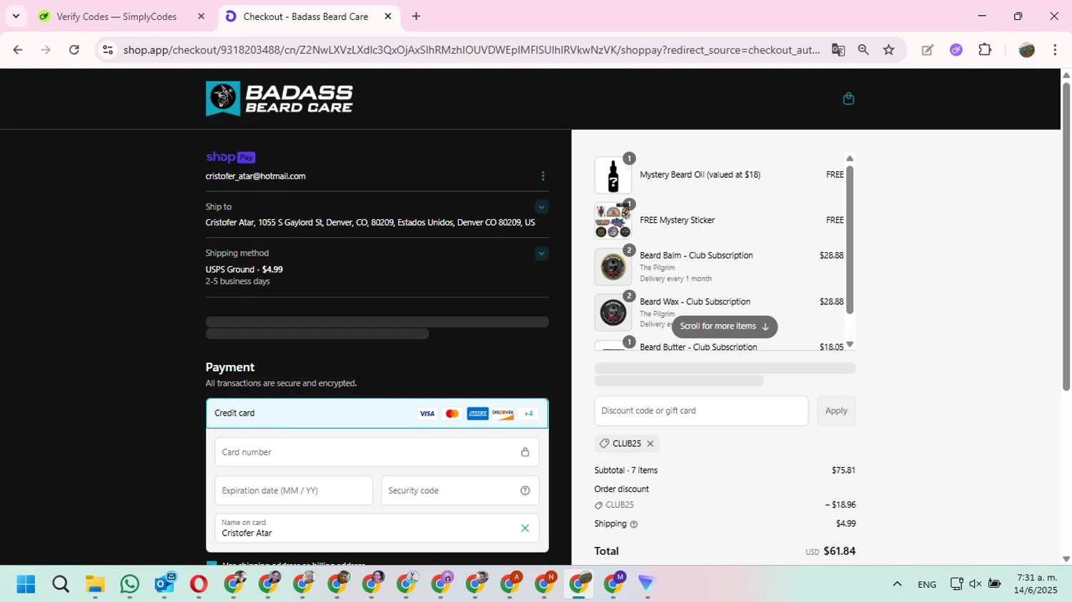Open the three-dot menu beside the email

tap(543, 176)
